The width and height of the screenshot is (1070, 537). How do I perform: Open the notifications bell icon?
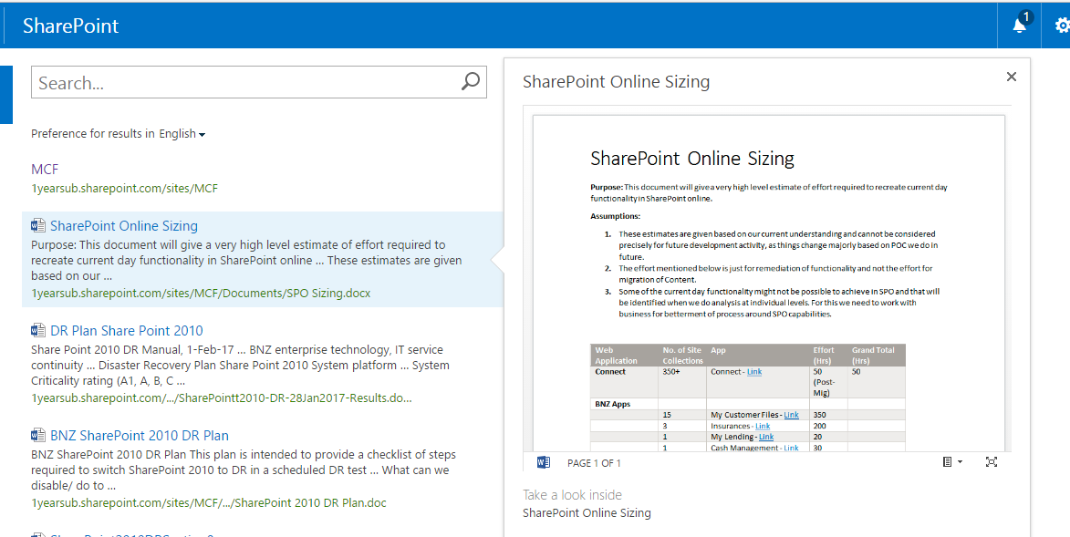[1020, 26]
